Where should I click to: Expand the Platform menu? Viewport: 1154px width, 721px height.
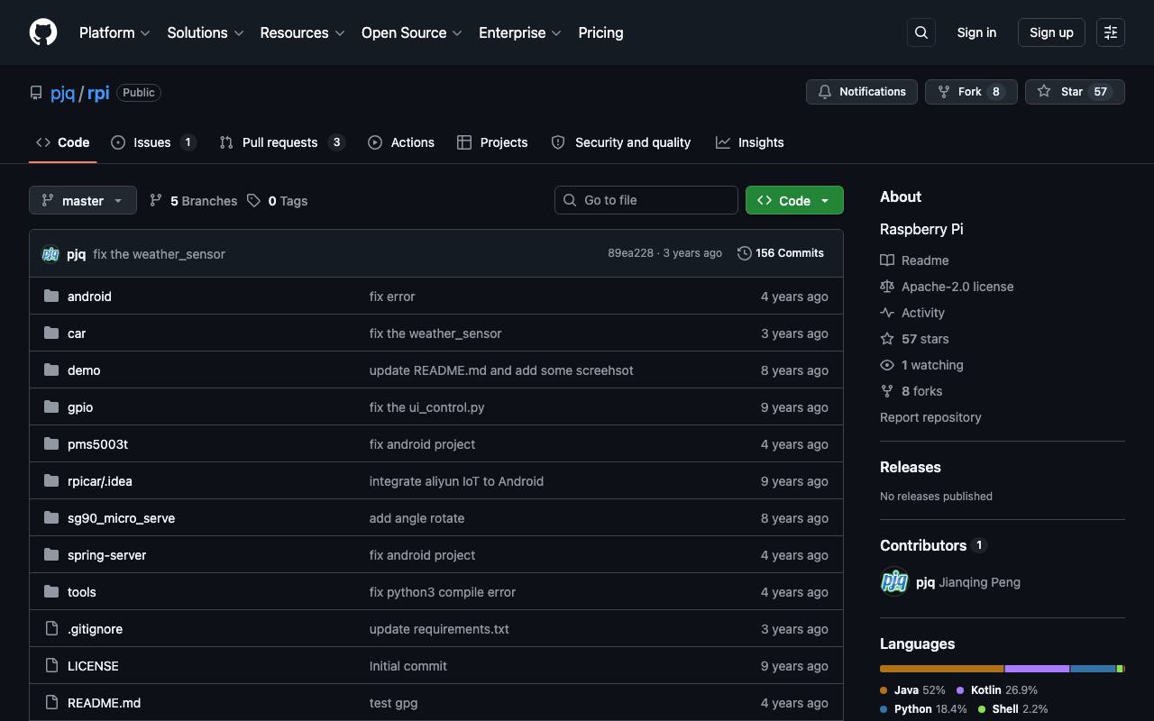point(114,32)
